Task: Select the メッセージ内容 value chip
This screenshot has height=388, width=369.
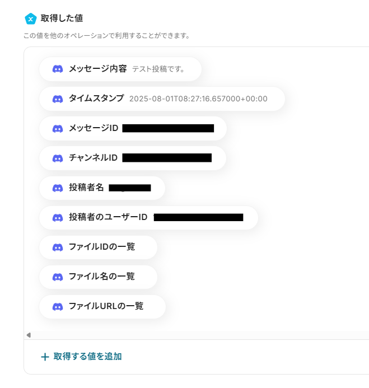Action: click(x=120, y=69)
